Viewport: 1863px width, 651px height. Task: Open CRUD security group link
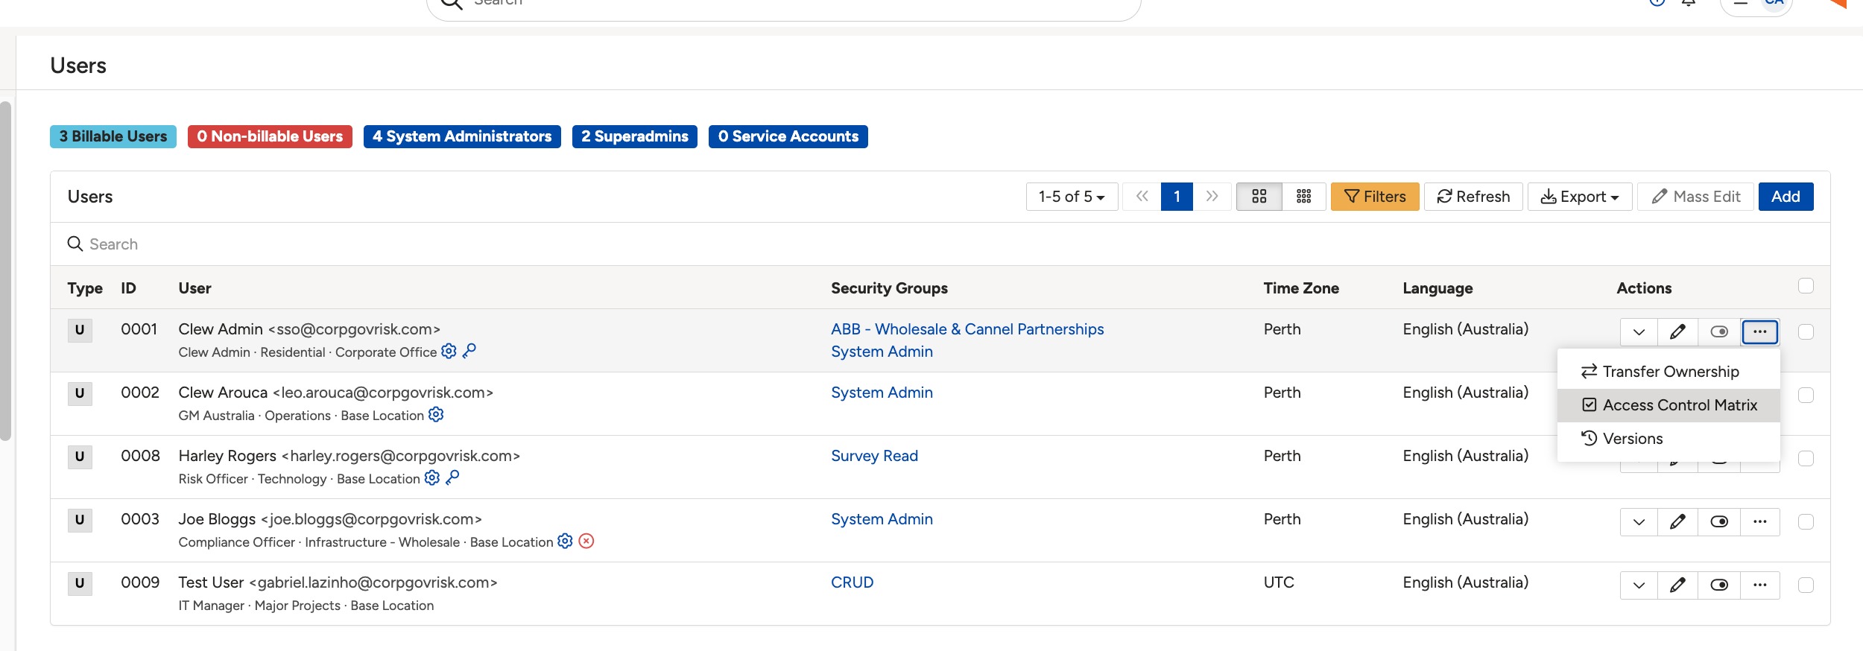click(852, 582)
